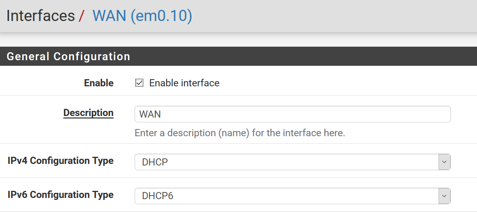Click the General Configuration section header

pyautogui.click(x=238, y=56)
